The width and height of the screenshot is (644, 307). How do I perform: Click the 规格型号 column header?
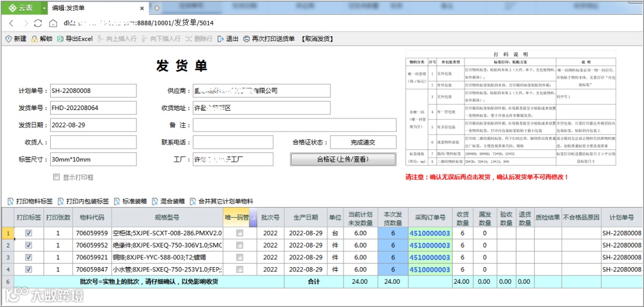pos(167,217)
